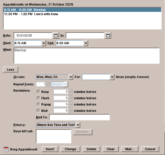Image resolution: width=165 pixels, height=155 pixels.
Task: Click the Mail... button
Action: [x=130, y=149]
